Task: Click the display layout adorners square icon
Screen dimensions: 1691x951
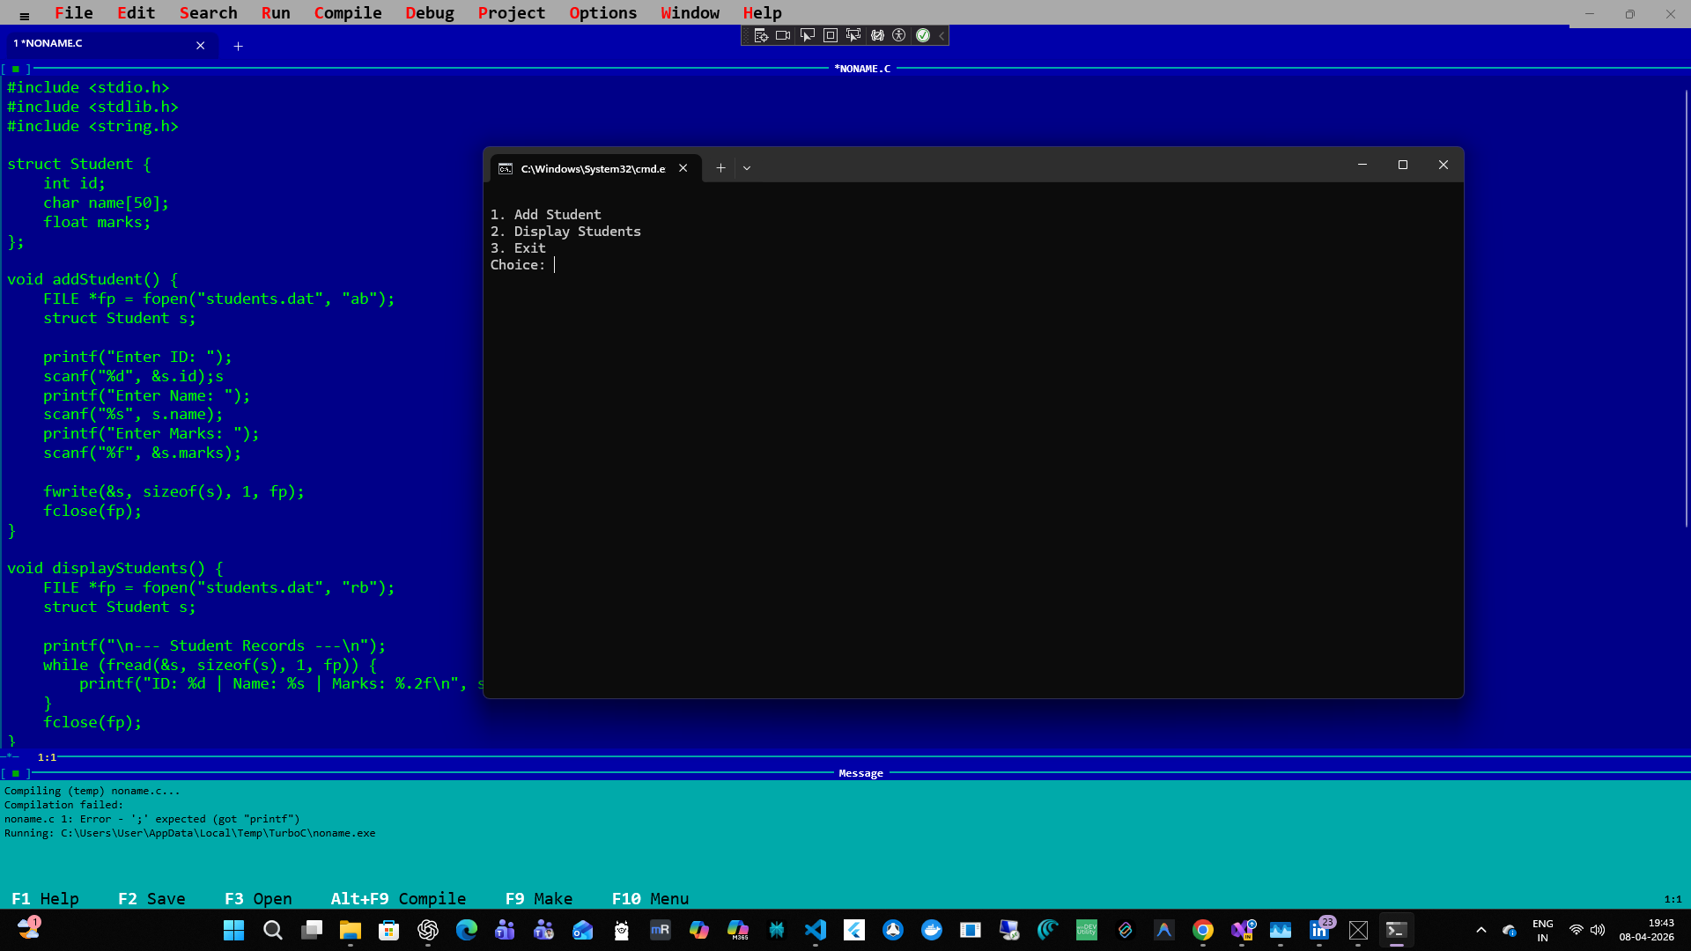Action: click(x=830, y=35)
